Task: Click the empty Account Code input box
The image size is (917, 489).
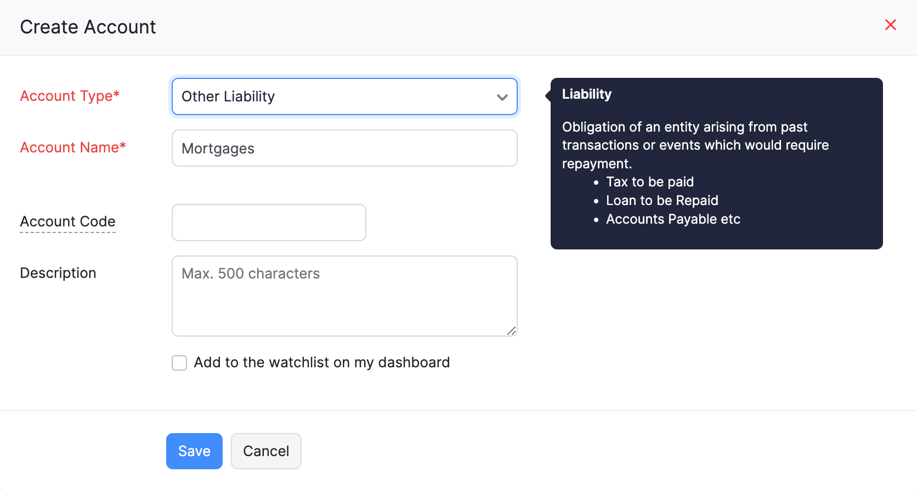Action: (269, 223)
